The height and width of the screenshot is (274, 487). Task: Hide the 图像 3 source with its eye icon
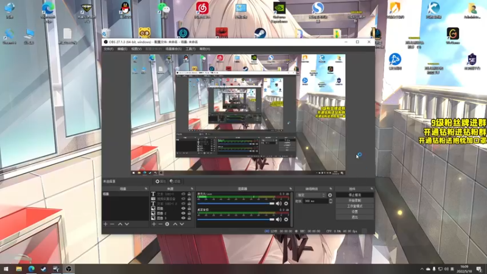183,218
